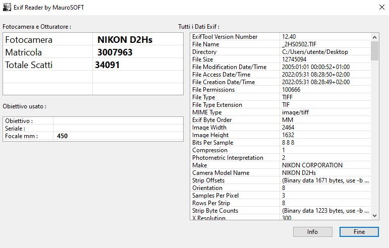Select the File Access Date/Time row
Viewport: 389px width, 248px height.
281,75
